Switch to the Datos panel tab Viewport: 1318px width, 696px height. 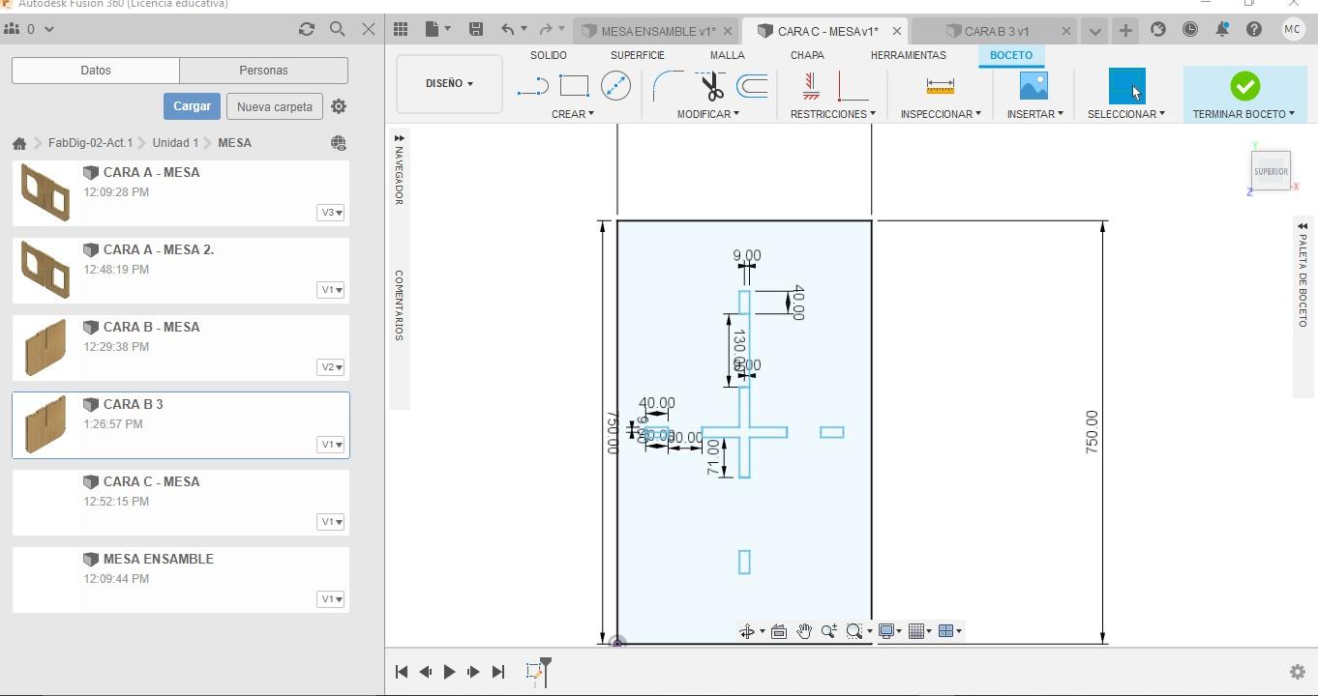(96, 71)
